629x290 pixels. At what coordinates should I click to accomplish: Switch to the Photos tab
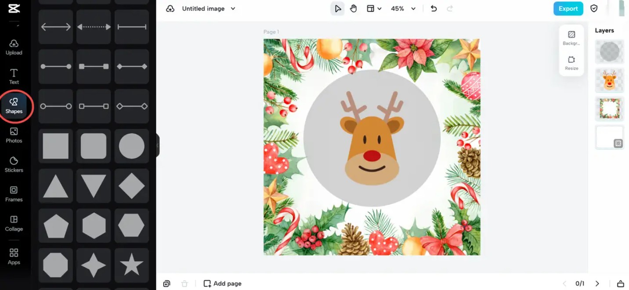click(x=14, y=135)
